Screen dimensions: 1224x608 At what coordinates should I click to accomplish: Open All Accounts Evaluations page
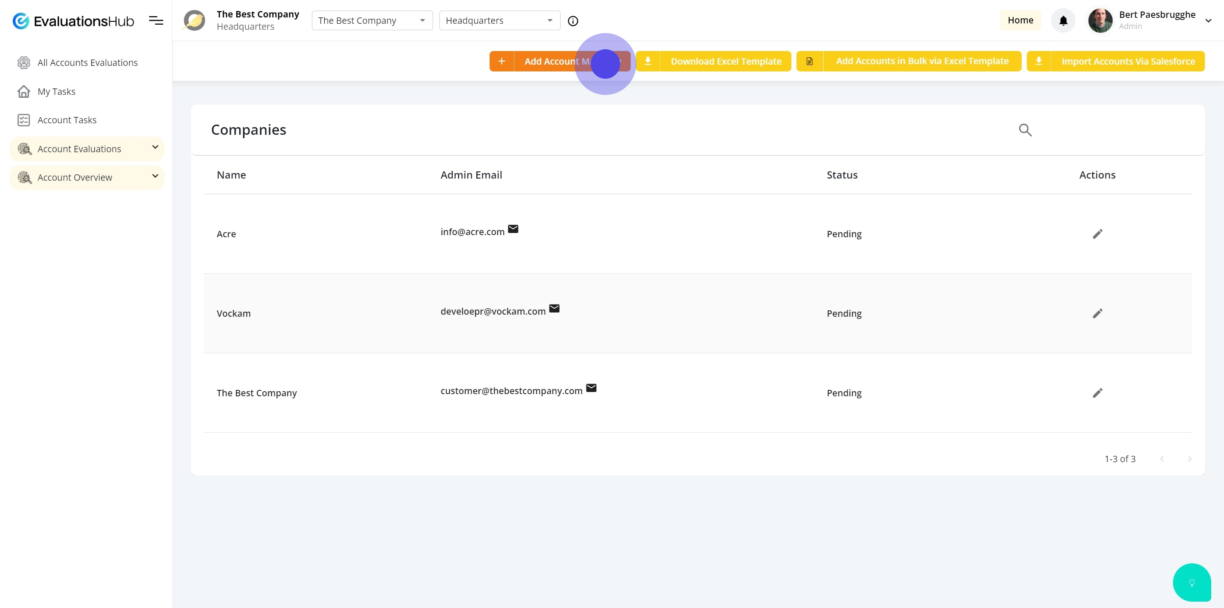(88, 63)
